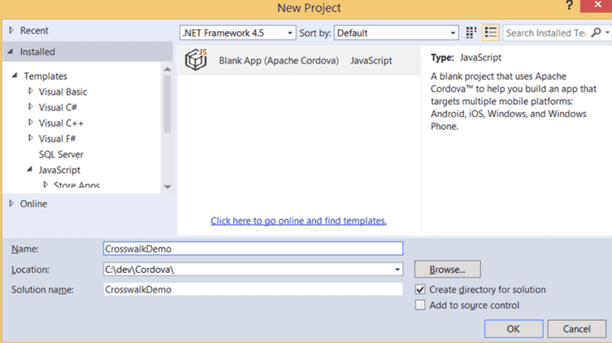Collapse the Templates tree node
This screenshot has height=343, width=612.
(x=15, y=76)
